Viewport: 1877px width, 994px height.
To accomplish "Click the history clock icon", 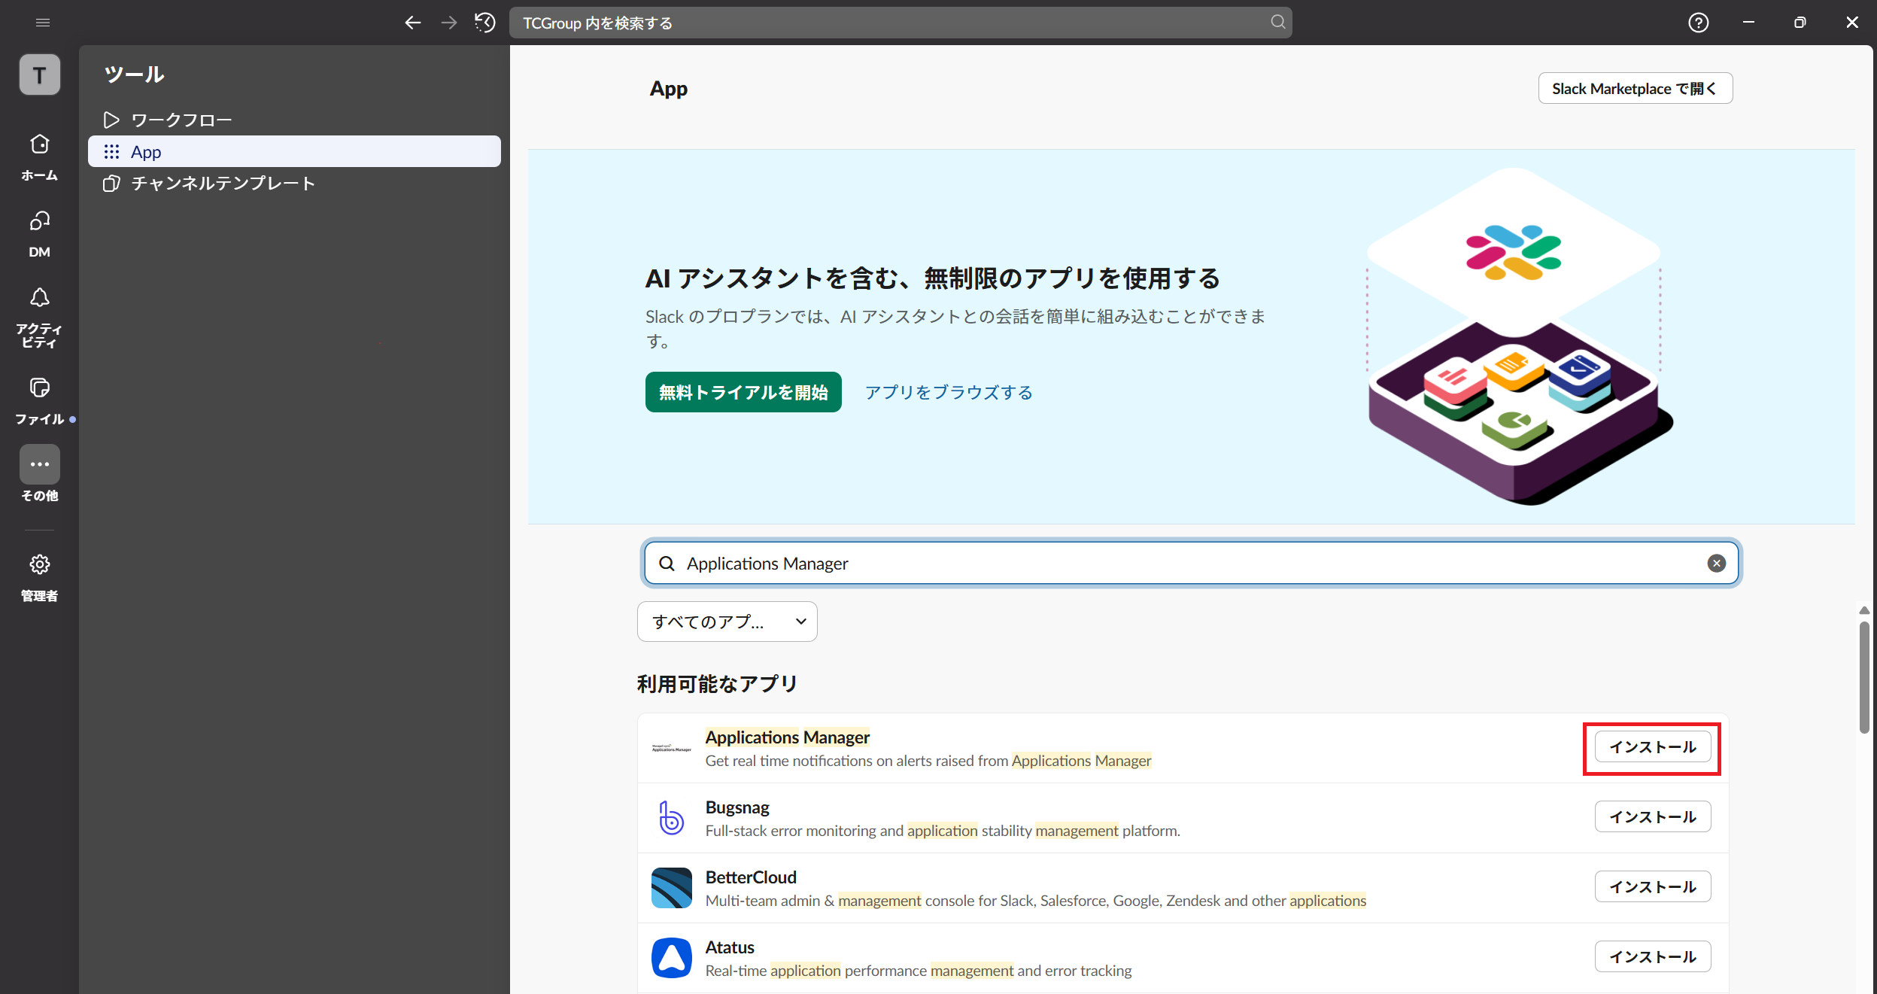I will 485,23.
